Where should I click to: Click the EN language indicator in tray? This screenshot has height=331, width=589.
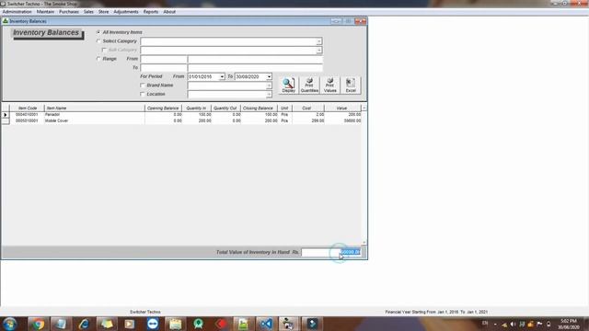point(485,323)
